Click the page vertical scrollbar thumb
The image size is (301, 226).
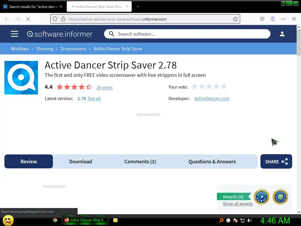[x=299, y=43]
